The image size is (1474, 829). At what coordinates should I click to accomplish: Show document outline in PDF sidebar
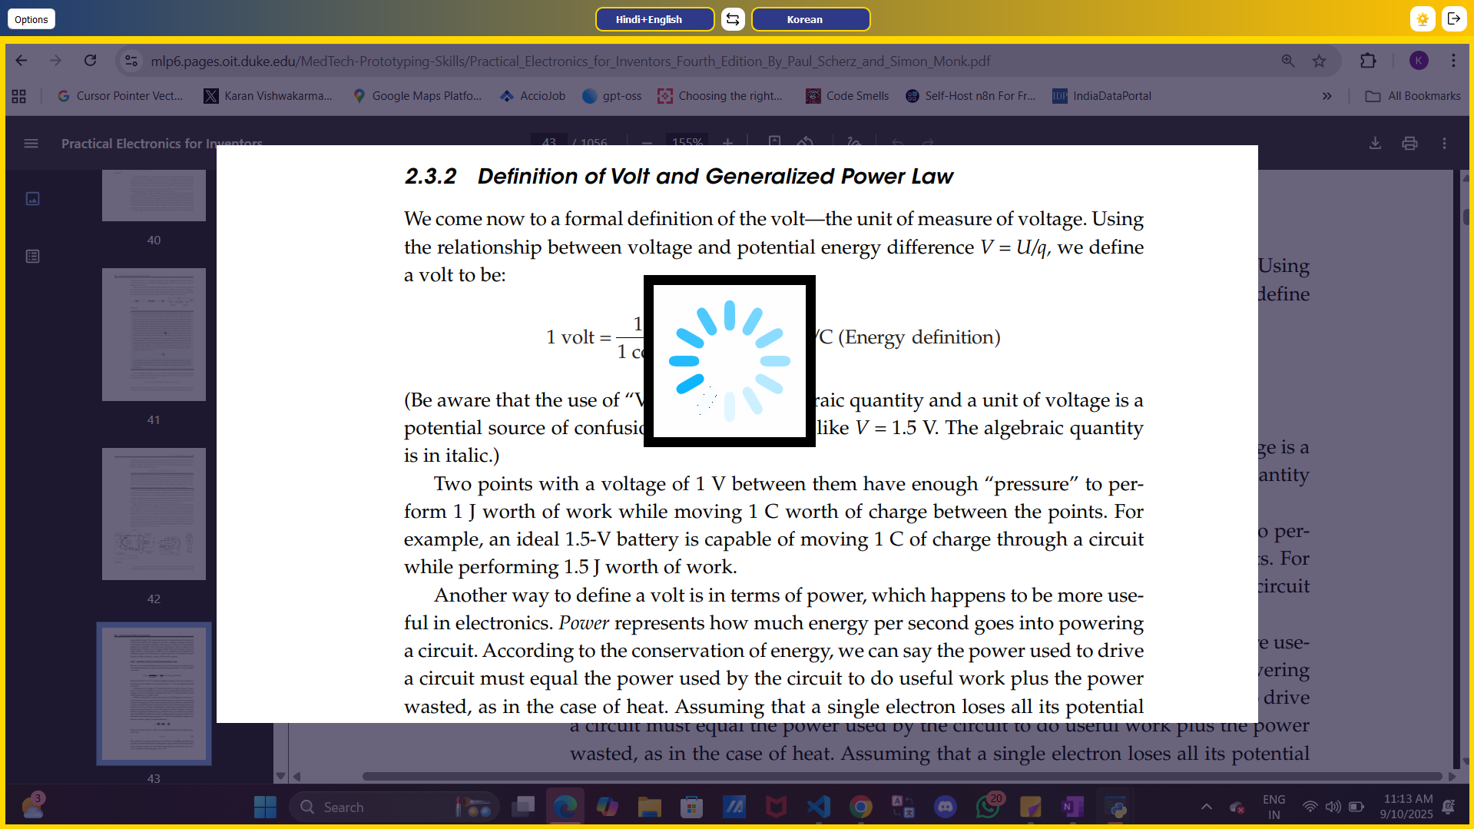[x=32, y=257]
